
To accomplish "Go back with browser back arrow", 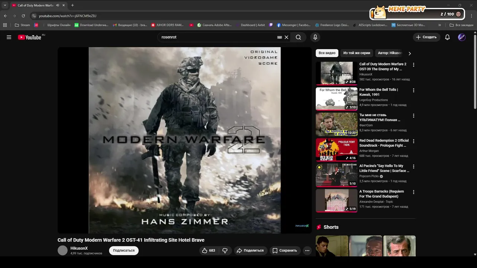I will [5, 16].
